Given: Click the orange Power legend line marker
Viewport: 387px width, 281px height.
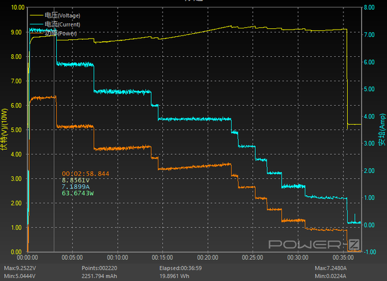Looking at the screenshot, I should coord(36,34).
